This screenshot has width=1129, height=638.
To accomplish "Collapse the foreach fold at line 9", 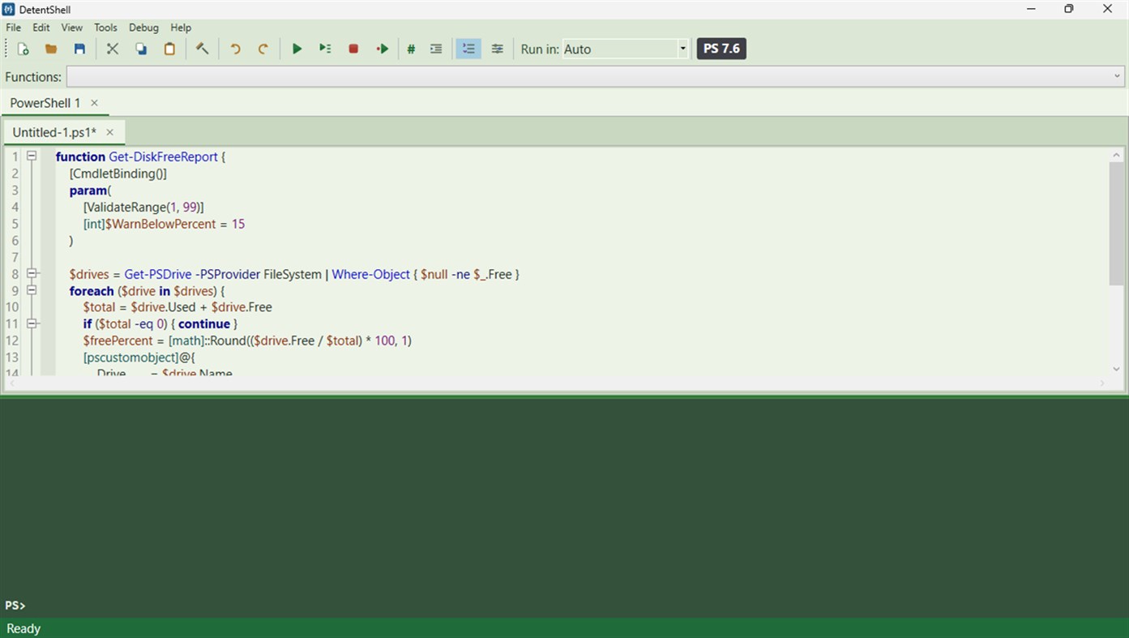I will (x=32, y=290).
